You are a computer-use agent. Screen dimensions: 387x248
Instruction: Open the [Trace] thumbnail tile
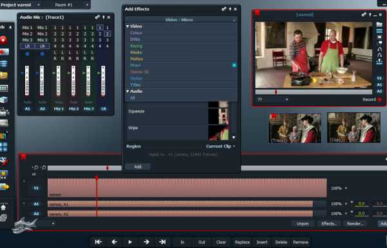[x=295, y=128]
